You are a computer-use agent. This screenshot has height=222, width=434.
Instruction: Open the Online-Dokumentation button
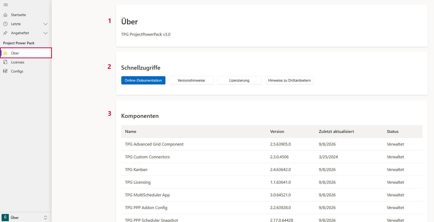pyautogui.click(x=143, y=80)
